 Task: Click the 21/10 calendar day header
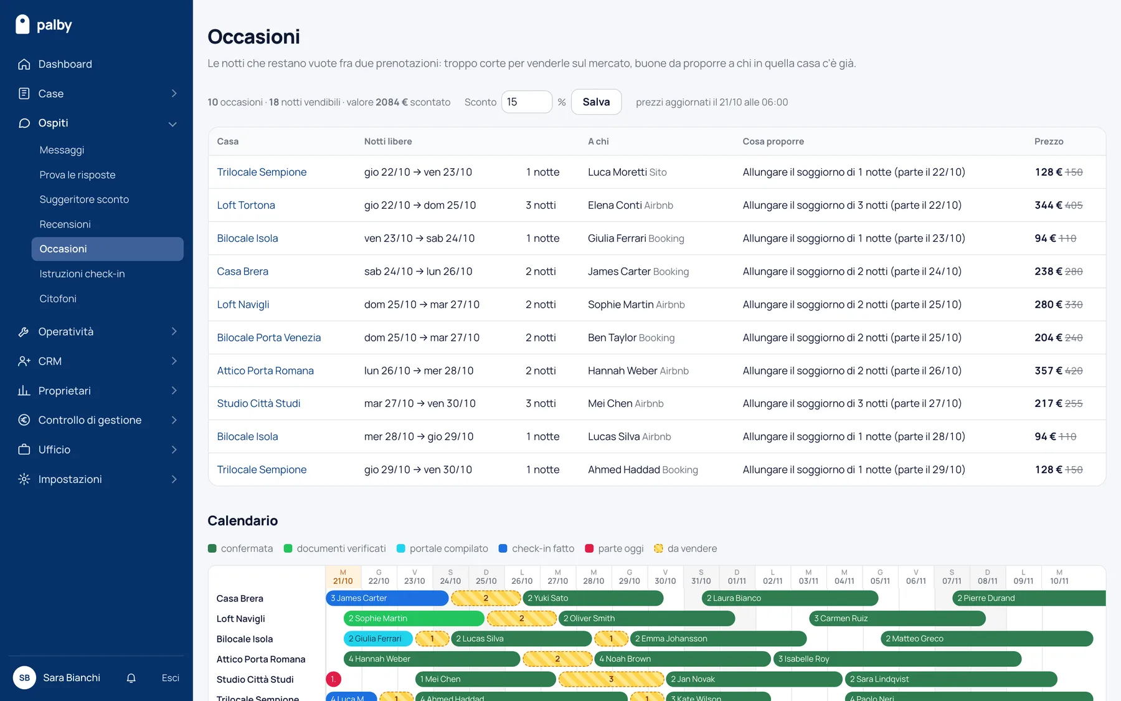point(343,577)
